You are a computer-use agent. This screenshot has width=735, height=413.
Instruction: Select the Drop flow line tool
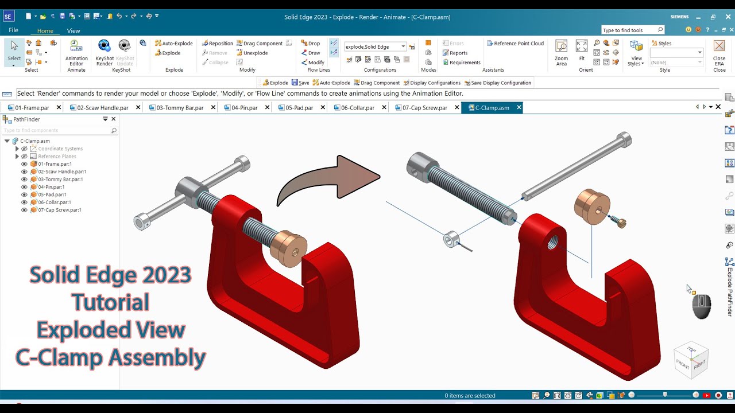311,43
